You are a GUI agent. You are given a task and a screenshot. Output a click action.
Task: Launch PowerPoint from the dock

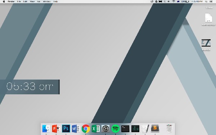point(56,129)
